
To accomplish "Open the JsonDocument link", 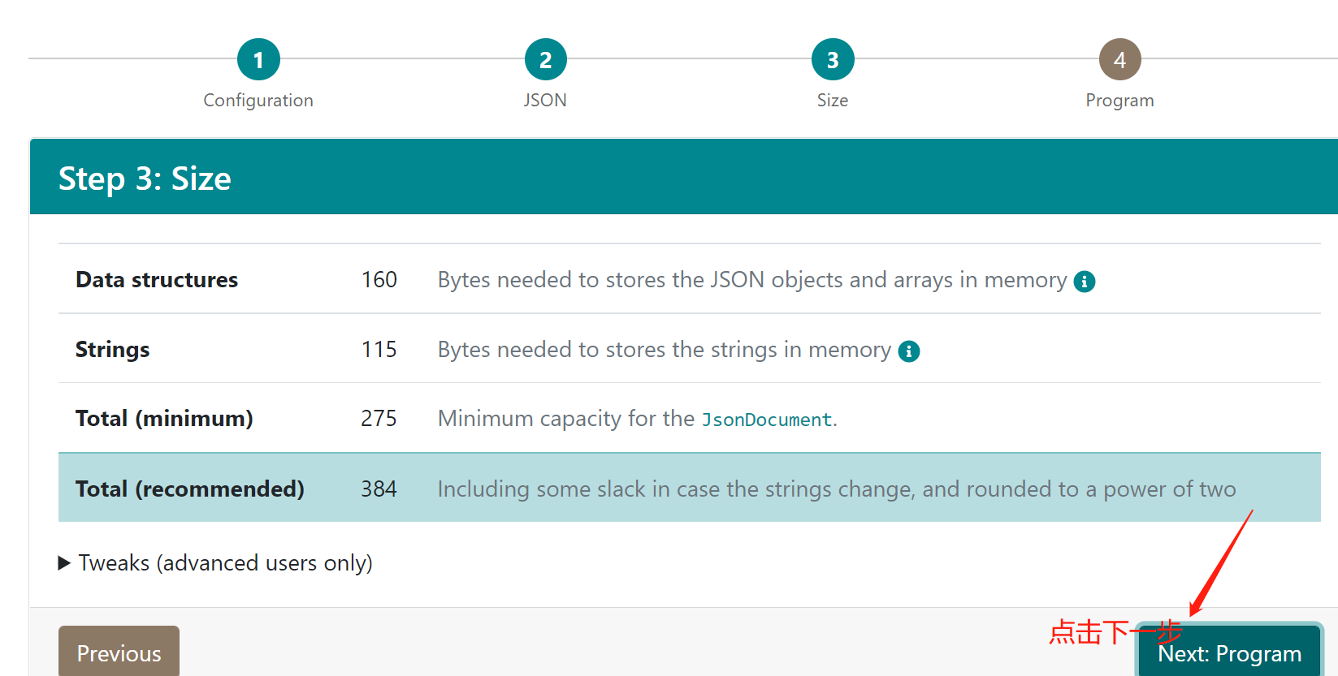I will (767, 420).
